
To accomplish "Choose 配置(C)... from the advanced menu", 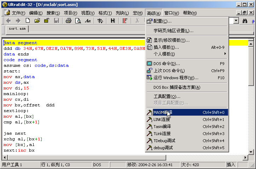I will [187, 21].
